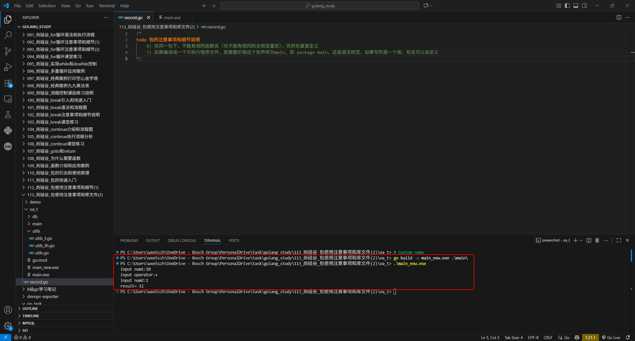Viewport: 635px width, 341px height.
Task: Split the editor to the right
Action: click(x=619, y=18)
